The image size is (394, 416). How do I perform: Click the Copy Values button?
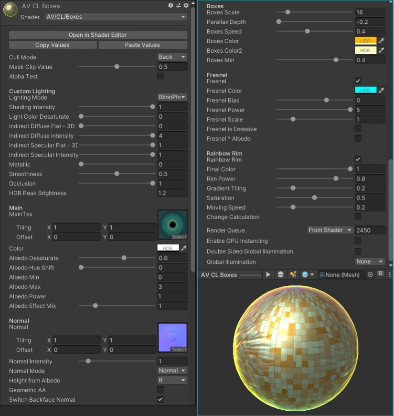pos(53,44)
